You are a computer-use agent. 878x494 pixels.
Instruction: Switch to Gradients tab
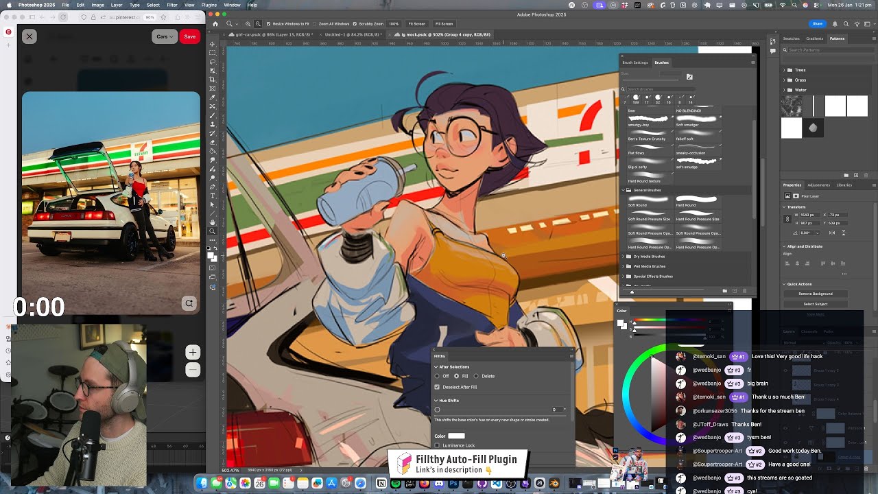tap(815, 38)
